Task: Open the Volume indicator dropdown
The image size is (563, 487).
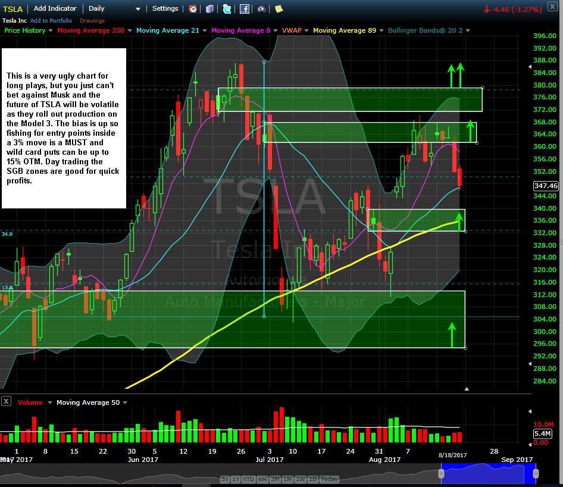Action: pos(50,402)
